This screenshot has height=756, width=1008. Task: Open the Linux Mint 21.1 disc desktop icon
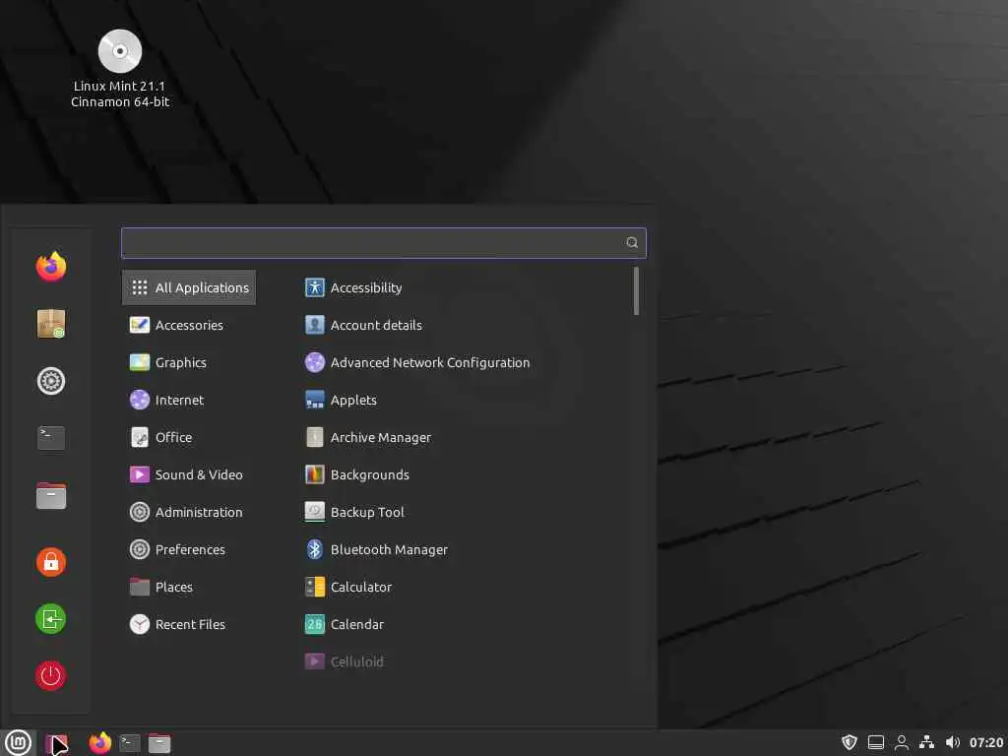119,68
